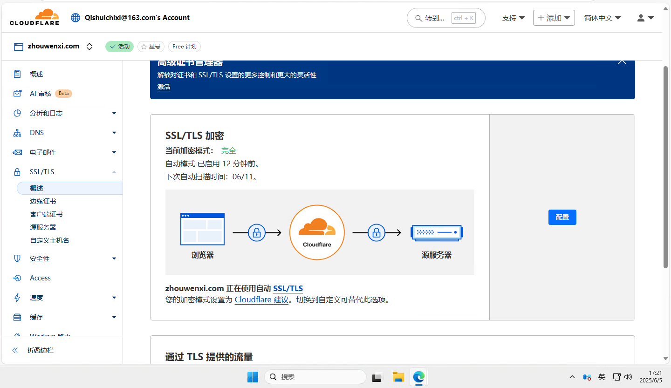Open the SSL/TLS link below diagram

(288, 288)
